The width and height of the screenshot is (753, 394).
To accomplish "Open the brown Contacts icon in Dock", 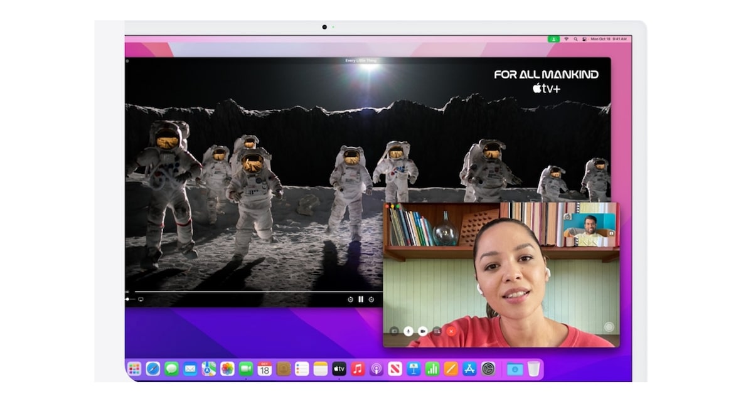I will 284,369.
